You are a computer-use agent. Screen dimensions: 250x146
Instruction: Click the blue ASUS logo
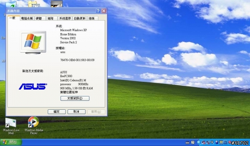click(x=33, y=86)
